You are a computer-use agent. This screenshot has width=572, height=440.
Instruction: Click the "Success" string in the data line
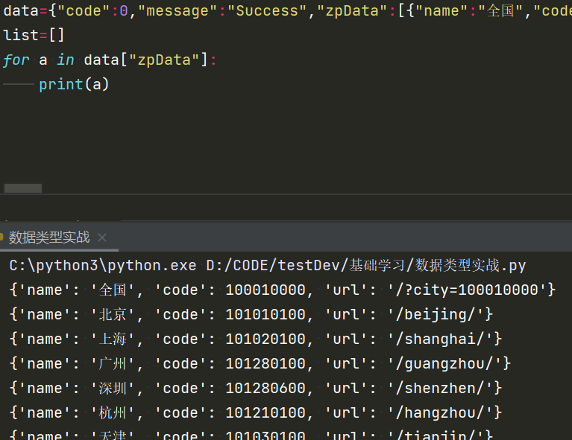[x=268, y=11]
